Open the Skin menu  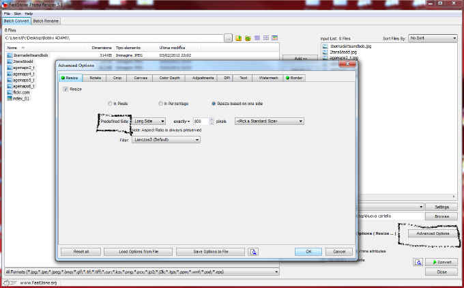[x=18, y=14]
